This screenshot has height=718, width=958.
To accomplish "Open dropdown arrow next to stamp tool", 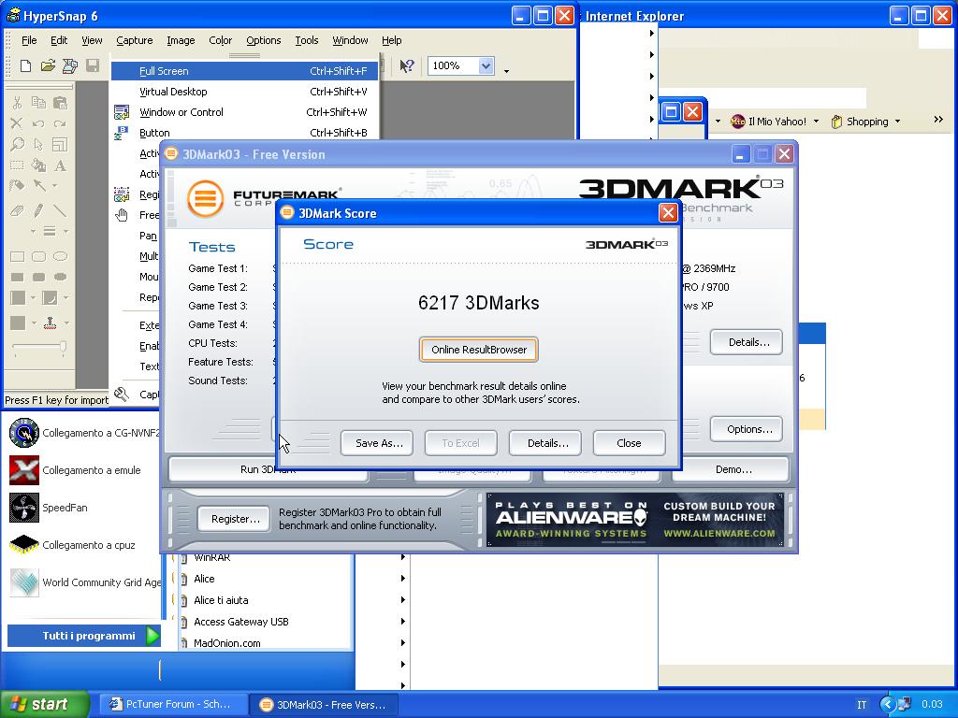I will click(x=66, y=323).
